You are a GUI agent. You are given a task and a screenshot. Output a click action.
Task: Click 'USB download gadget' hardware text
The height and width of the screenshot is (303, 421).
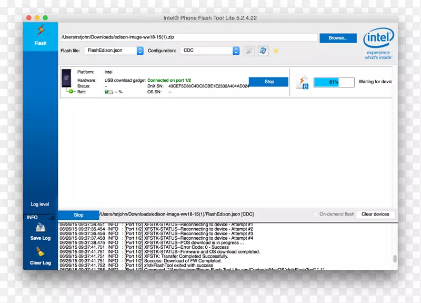(x=125, y=81)
